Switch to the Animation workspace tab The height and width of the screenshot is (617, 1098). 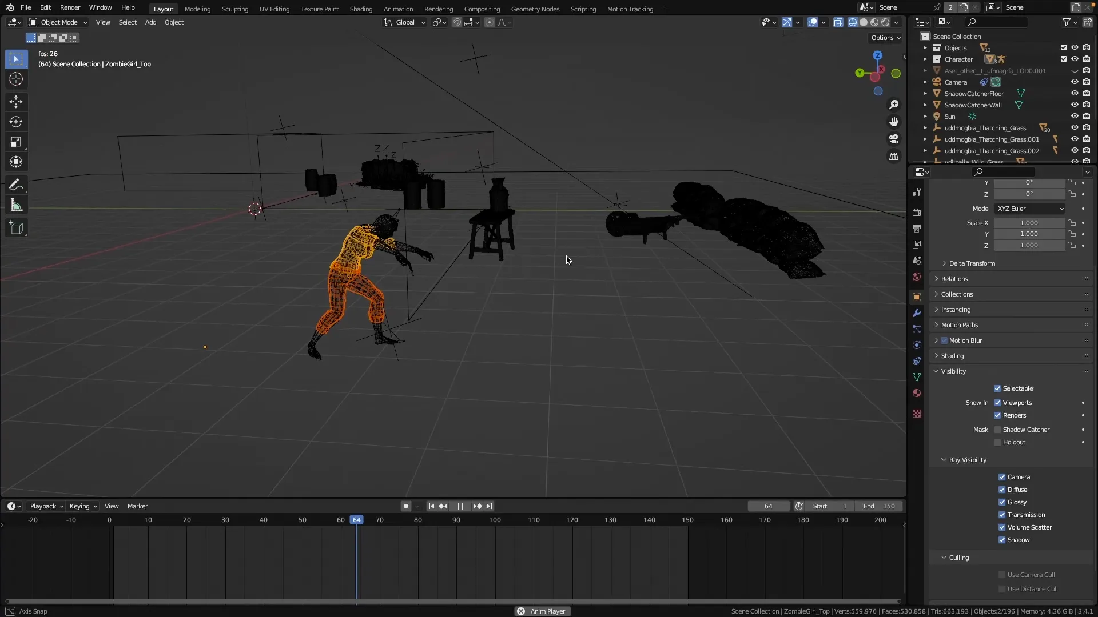point(398,9)
